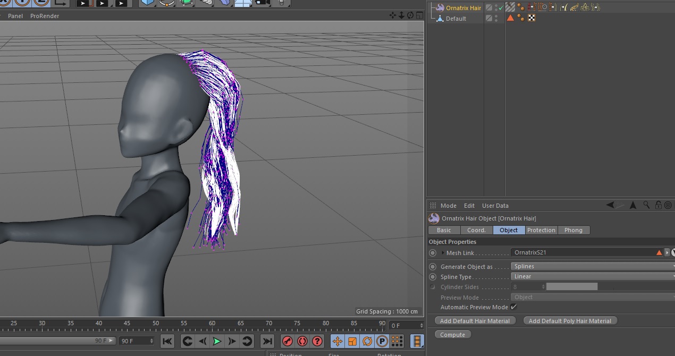Click the red Record Active Objects icon
Screen dimensions: 675x356
[x=288, y=341]
